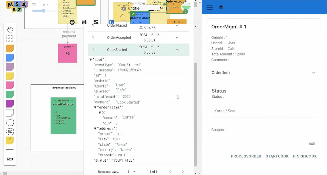The width and height of the screenshot is (327, 175).
Task: Click the undo arrow icon
Action: click(x=46, y=5)
